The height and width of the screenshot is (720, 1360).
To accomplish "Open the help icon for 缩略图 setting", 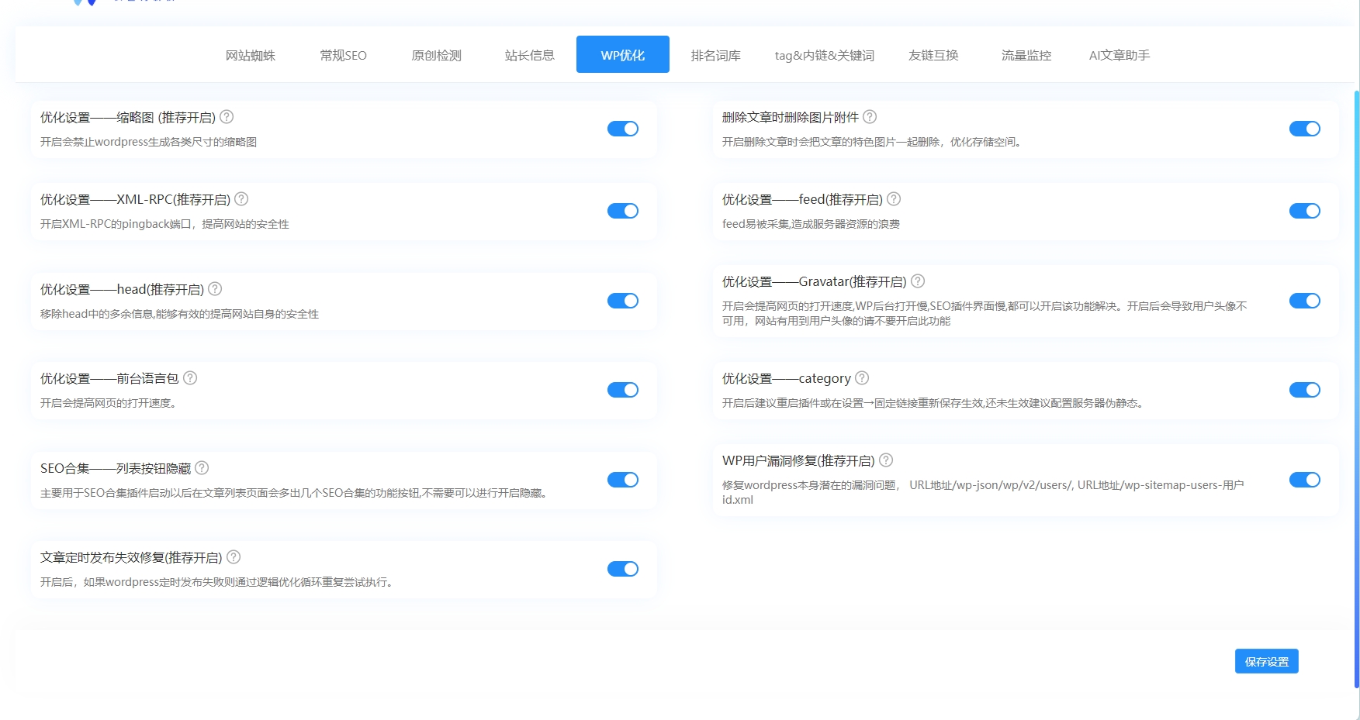I will pyautogui.click(x=227, y=116).
